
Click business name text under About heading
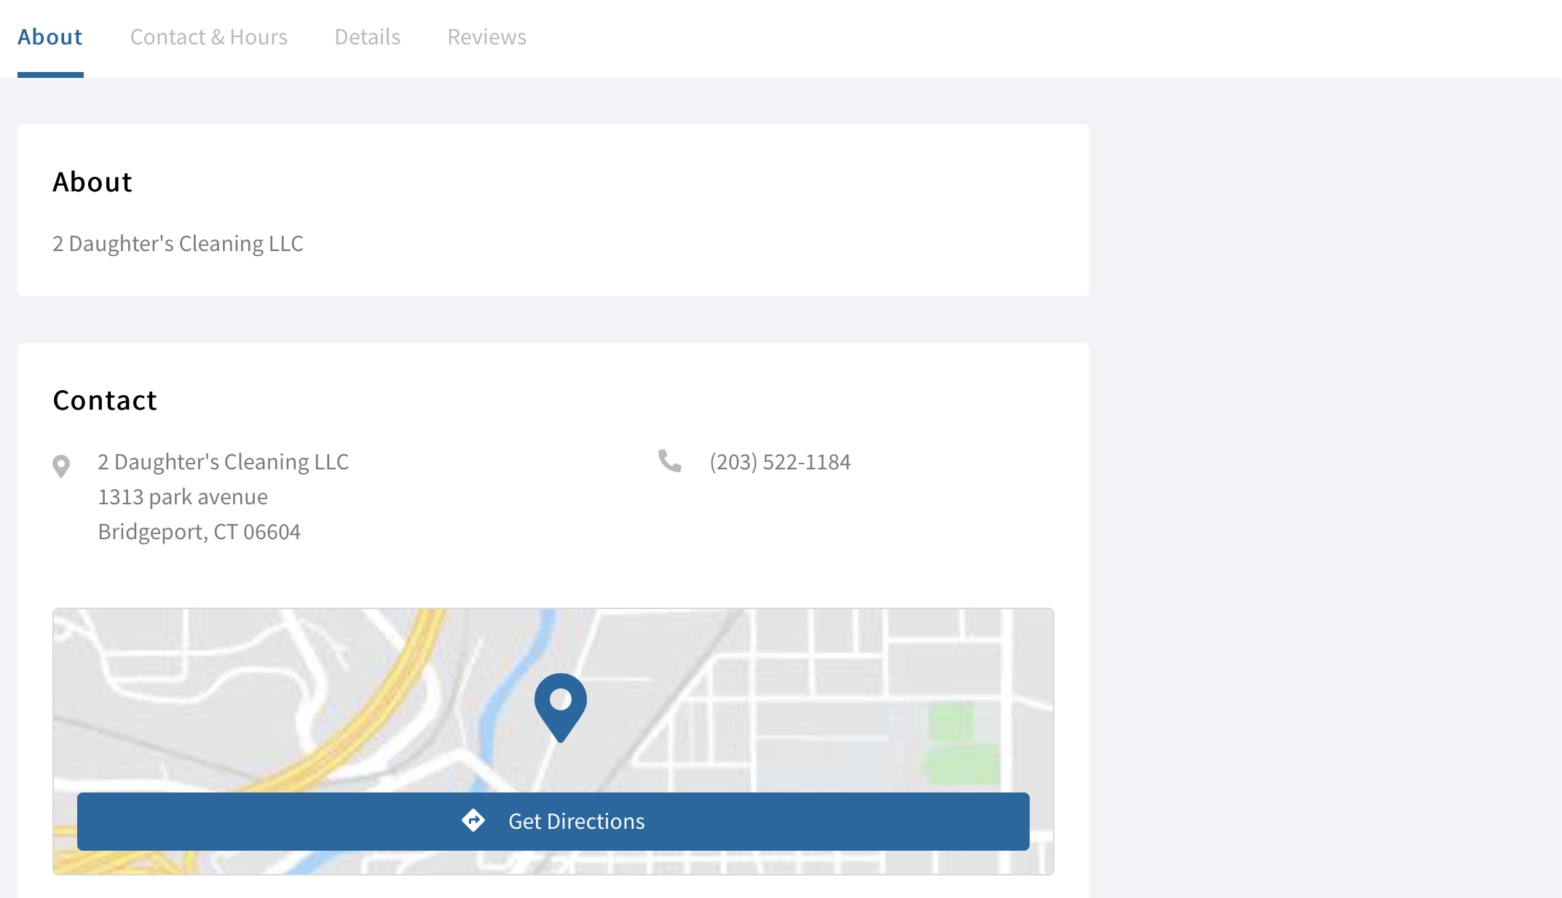pyautogui.click(x=178, y=244)
